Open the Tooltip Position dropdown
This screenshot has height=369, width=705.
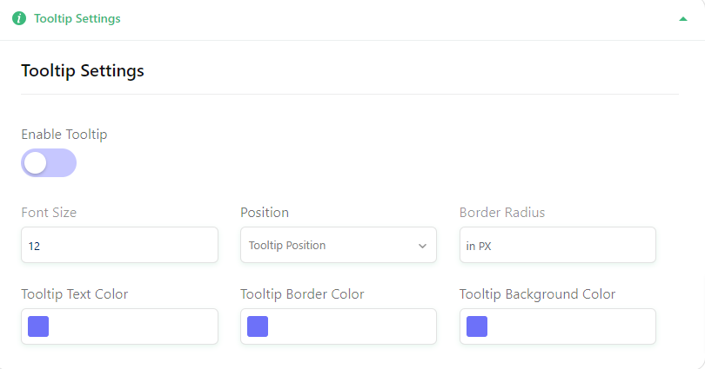(338, 245)
